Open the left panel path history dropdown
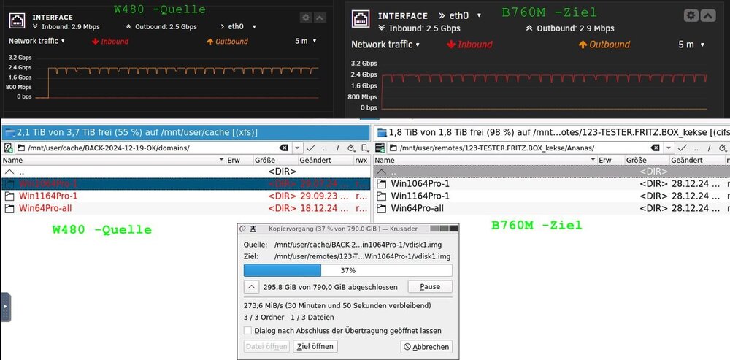 (x=298, y=148)
